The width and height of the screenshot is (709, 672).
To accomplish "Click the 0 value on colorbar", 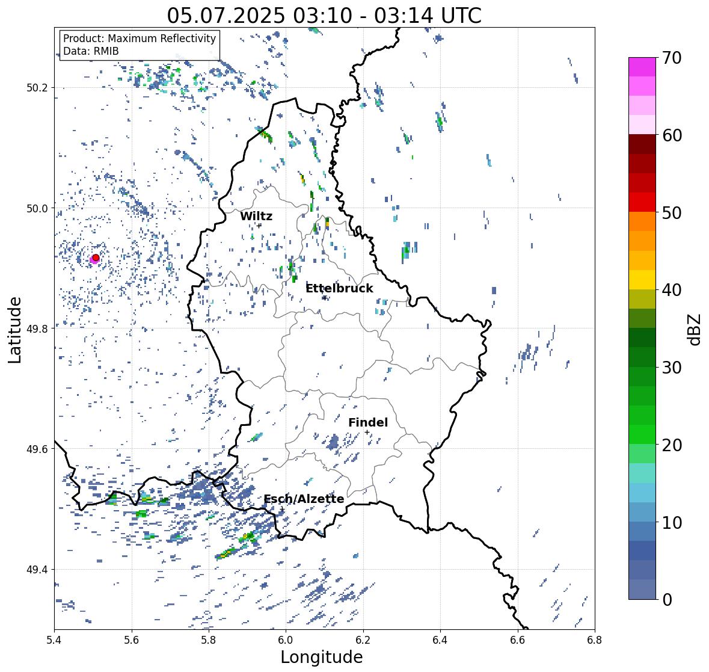I will click(667, 600).
